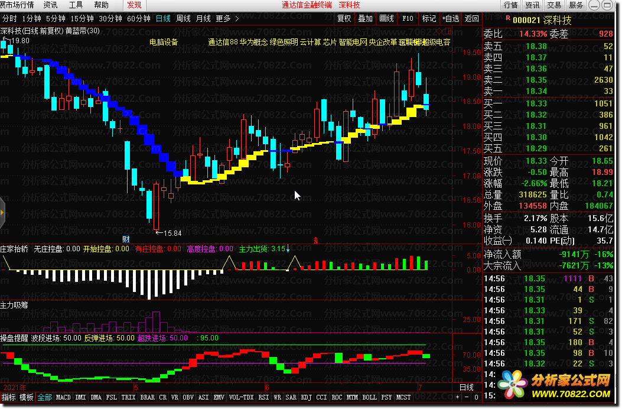Apply the KDJ indicator

(306, 398)
